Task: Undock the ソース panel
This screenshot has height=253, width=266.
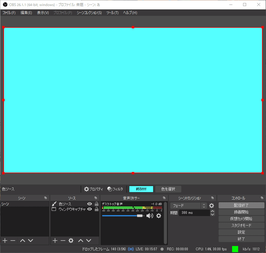Action: coord(96,198)
